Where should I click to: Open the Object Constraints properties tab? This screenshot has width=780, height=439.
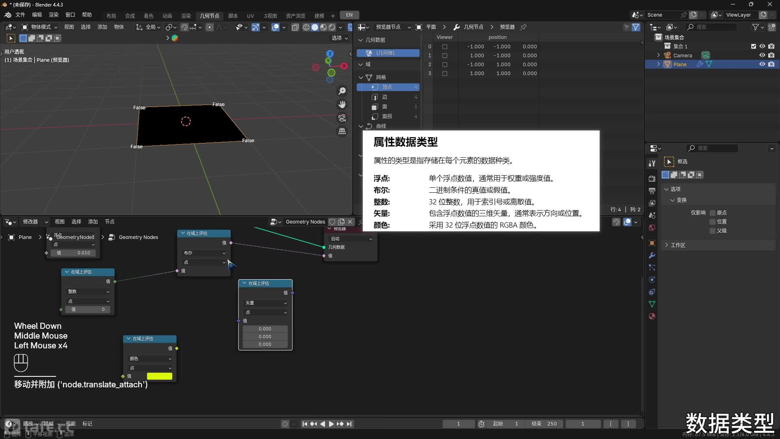click(652, 292)
